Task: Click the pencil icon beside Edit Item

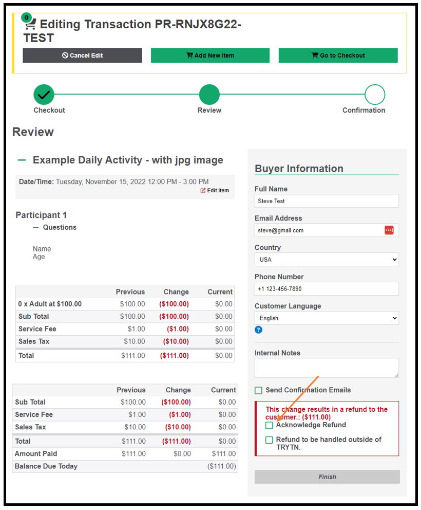Action: click(x=203, y=190)
